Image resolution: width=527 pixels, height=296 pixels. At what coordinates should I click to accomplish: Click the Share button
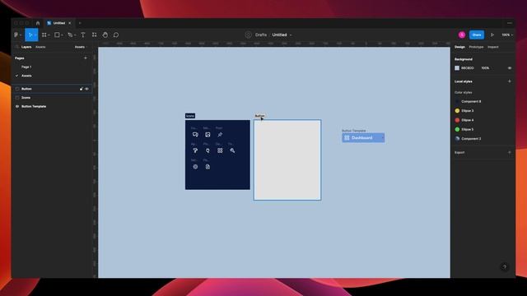[477, 35]
